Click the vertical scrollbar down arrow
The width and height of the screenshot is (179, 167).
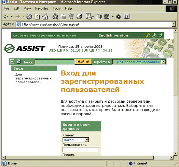[175, 154]
